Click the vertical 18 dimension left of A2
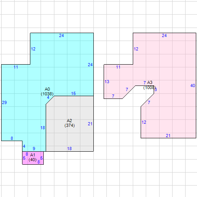Screen dimensions: 197x197 click(x=43, y=128)
